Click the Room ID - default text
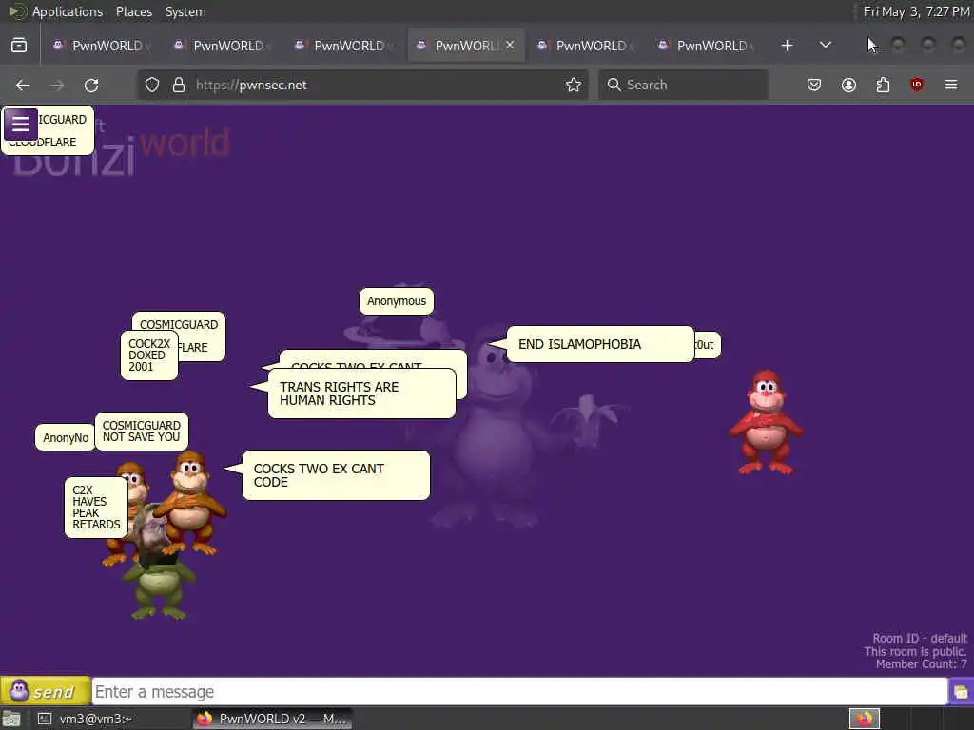Viewport: 974px width, 730px height. pos(920,638)
